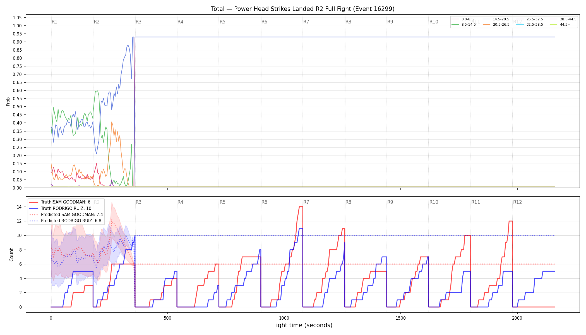Image resolution: width=586 pixels, height=335 pixels.
Task: Click the R3 round label in the Prob chart
Action: (138, 22)
